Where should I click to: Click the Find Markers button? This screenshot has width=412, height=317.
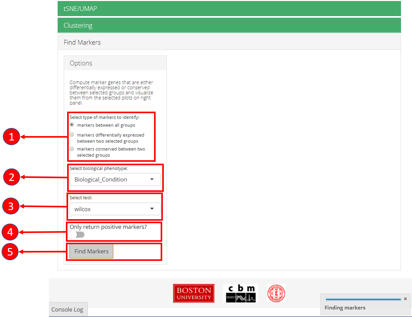coord(91,251)
